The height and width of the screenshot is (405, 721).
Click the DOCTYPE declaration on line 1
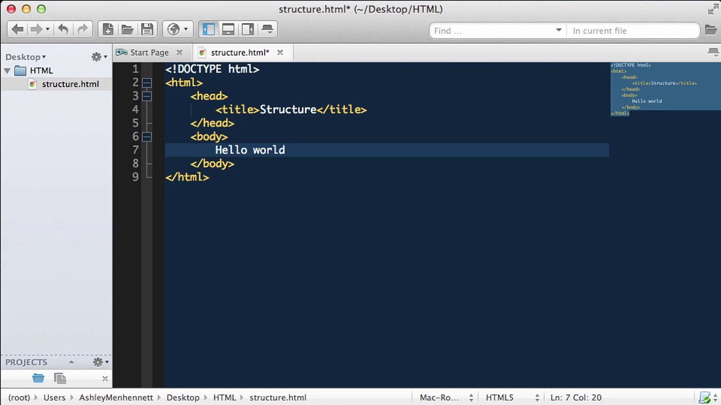(212, 69)
